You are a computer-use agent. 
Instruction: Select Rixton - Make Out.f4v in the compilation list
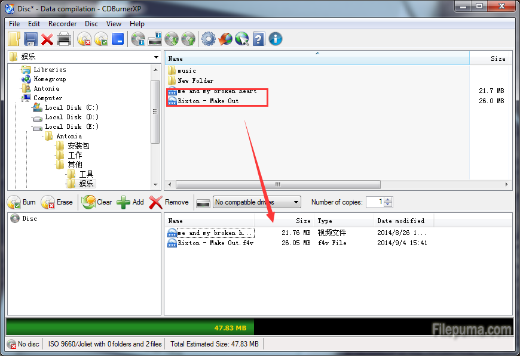215,243
